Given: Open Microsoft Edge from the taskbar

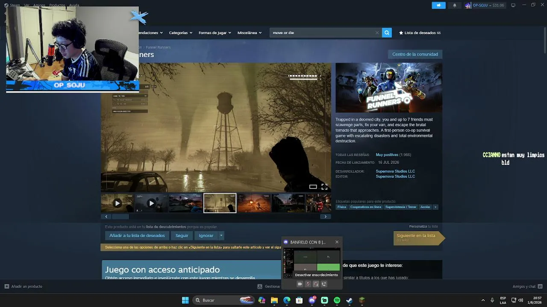Looking at the screenshot, I should tap(287, 300).
